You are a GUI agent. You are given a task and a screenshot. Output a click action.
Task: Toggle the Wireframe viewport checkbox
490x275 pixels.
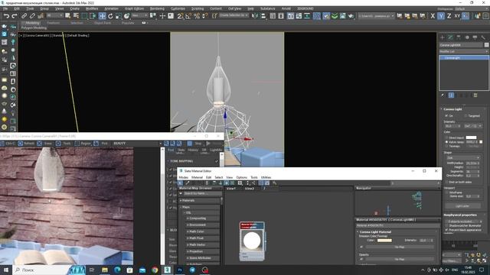click(447, 192)
